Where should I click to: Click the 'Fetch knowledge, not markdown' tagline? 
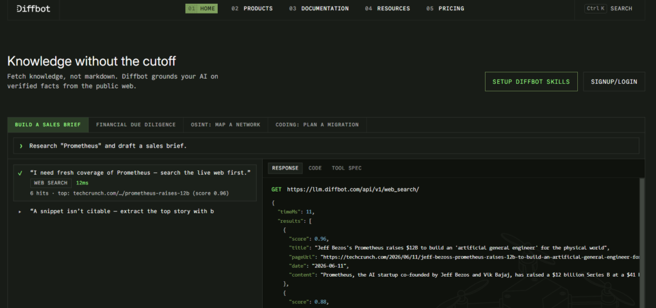coord(113,82)
